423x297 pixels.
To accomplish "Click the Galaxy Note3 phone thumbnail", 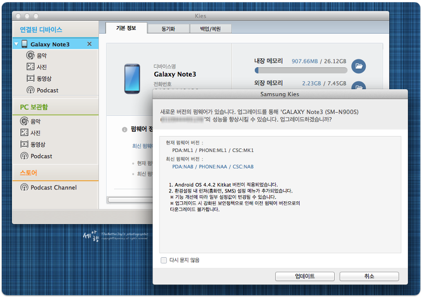I will click(x=132, y=79).
